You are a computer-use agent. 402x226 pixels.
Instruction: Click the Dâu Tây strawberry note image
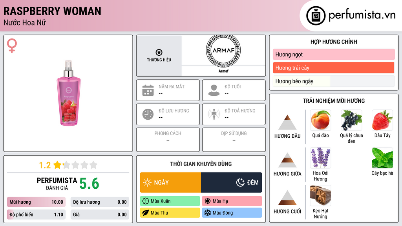pyautogui.click(x=382, y=120)
